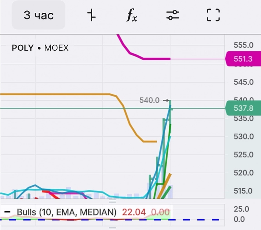This screenshot has width=261, height=230.
Task: Open the fx indicators menu
Action: pos(131,15)
